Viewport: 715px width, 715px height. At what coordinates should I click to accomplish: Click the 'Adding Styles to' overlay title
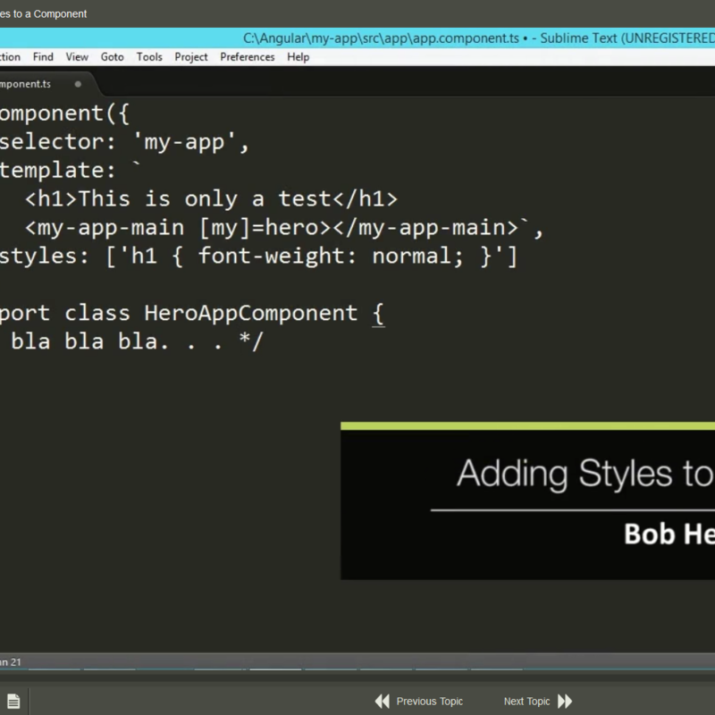(x=585, y=474)
